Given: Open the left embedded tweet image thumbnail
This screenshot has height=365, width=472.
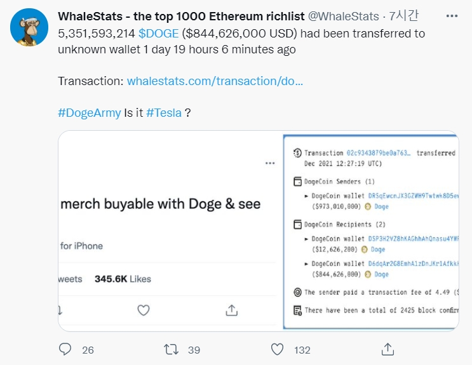Looking at the screenshot, I should tap(168, 231).
